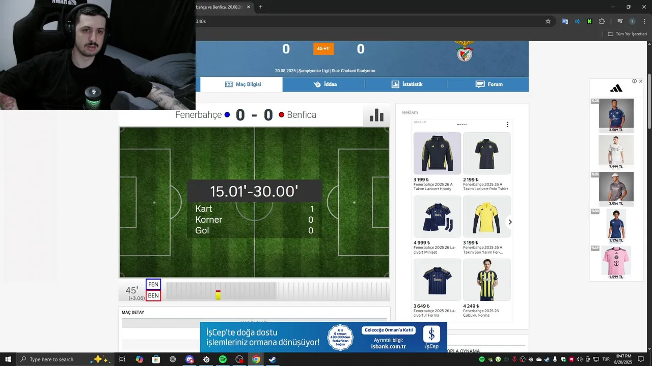Click the blue sound-wave extension icon
This screenshot has width=652, height=366.
(x=577, y=21)
